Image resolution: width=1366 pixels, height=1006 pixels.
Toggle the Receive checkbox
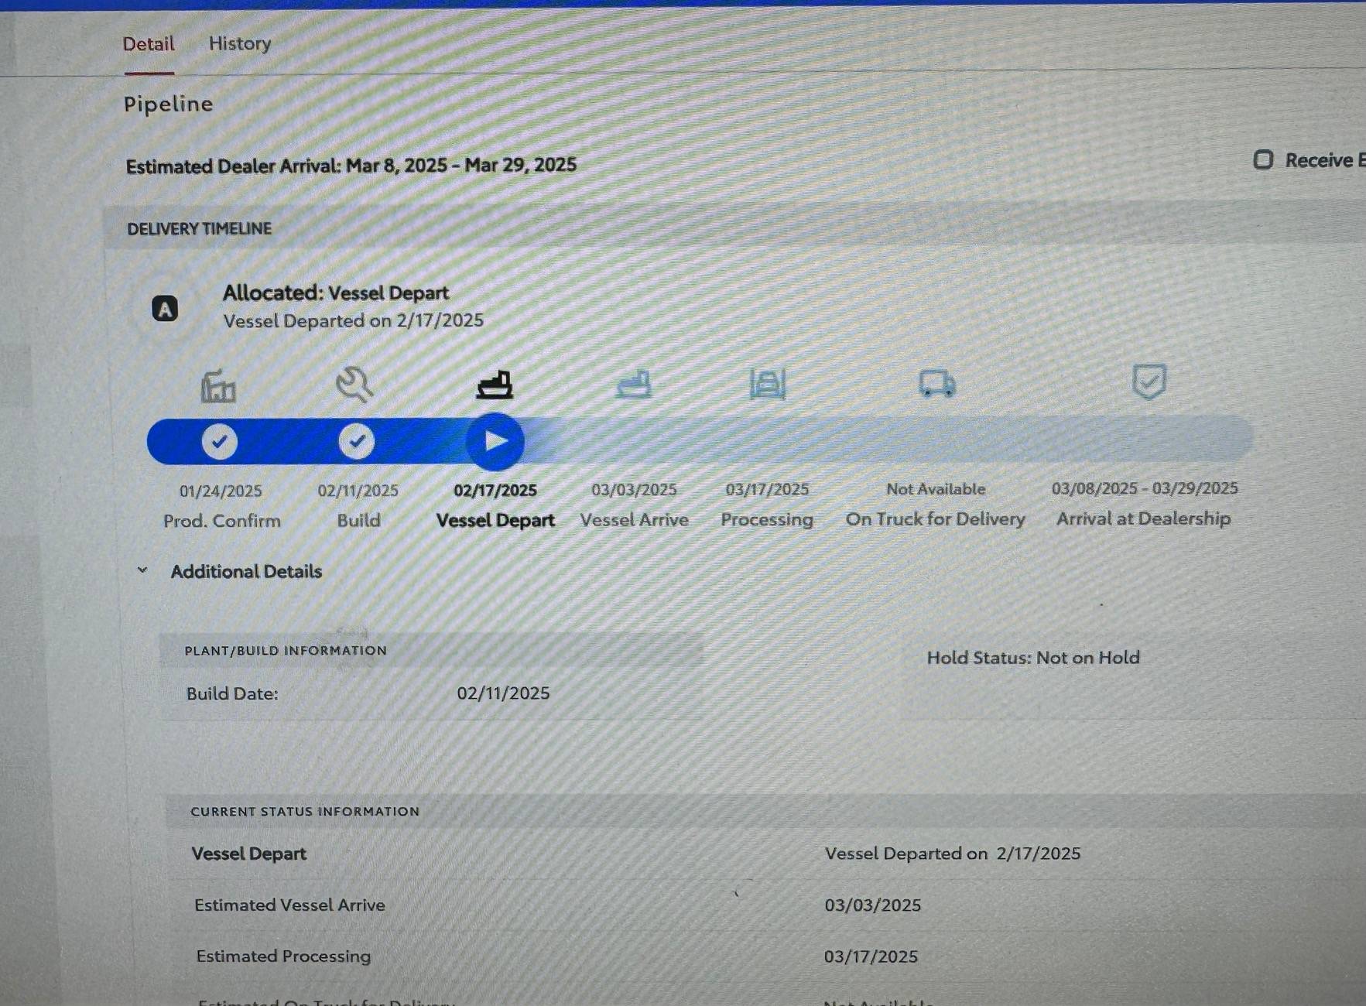pos(1263,160)
